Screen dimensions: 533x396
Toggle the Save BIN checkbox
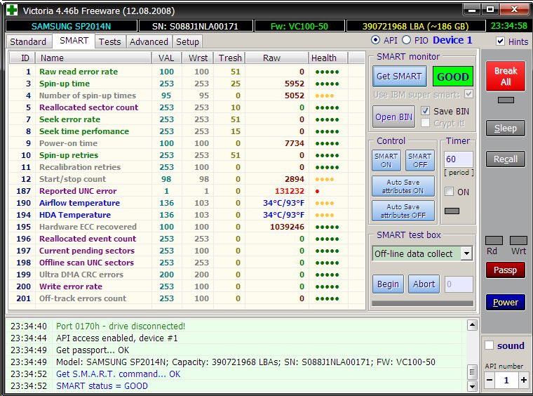425,110
